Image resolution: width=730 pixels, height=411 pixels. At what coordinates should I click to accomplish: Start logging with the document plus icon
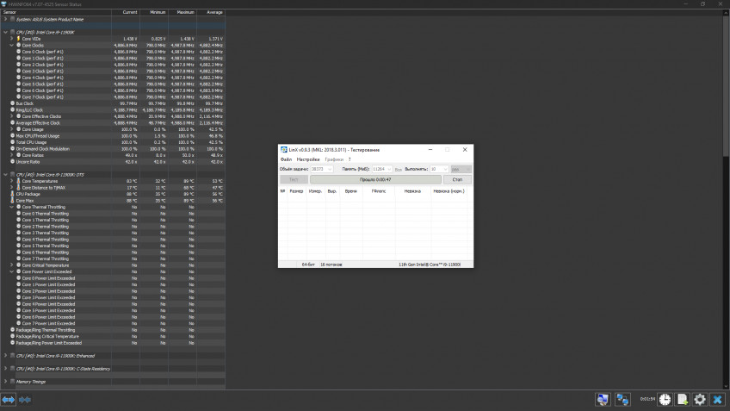682,399
